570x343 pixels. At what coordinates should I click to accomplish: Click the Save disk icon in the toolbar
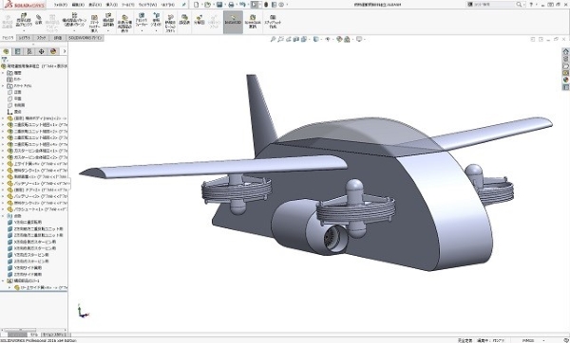coord(219,5)
